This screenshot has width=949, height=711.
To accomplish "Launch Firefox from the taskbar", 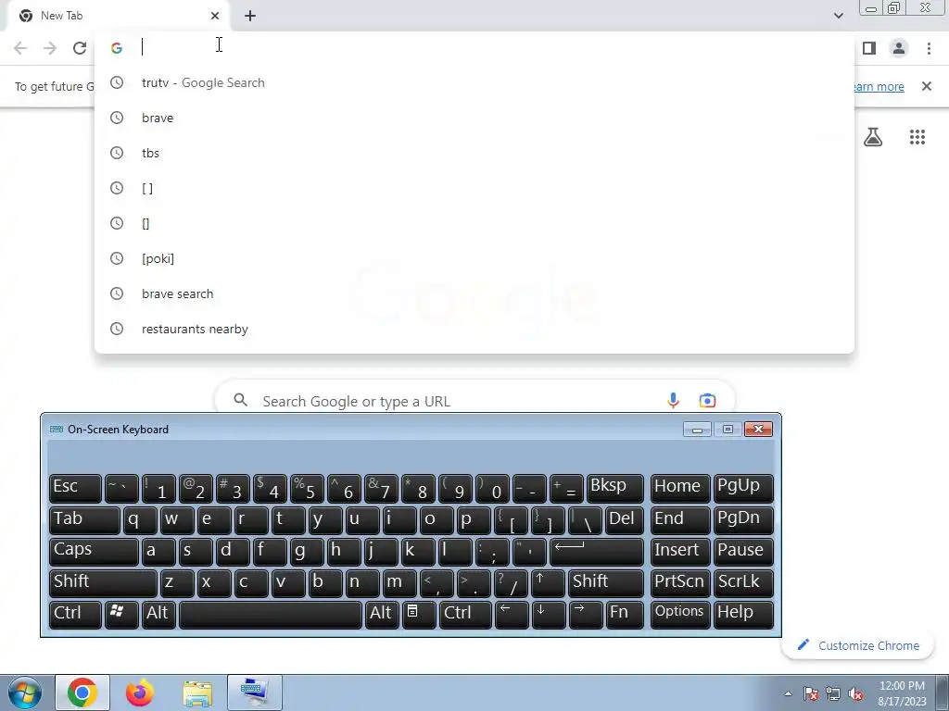I will pyautogui.click(x=140, y=692).
